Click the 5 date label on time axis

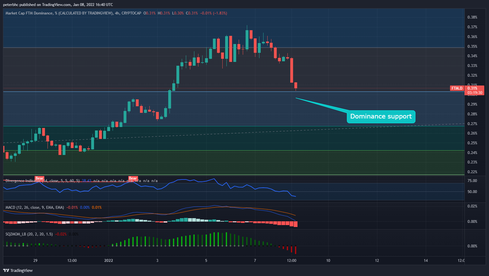coord(206,261)
